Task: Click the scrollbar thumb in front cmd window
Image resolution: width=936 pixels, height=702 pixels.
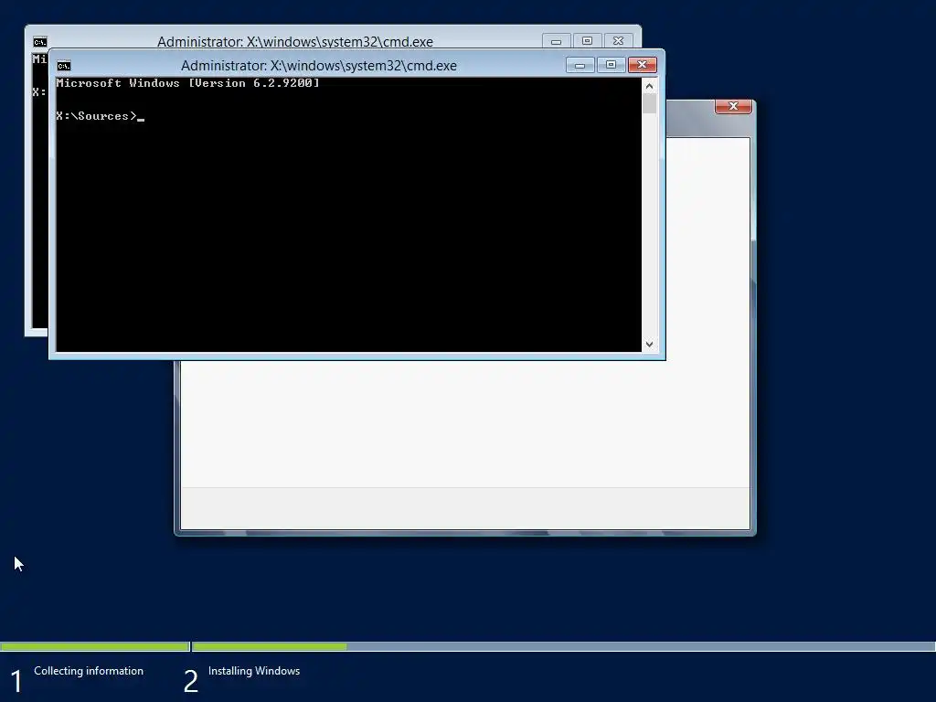Action: [650, 104]
